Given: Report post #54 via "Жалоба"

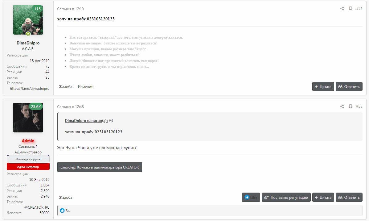Looking at the screenshot, I should [66, 87].
